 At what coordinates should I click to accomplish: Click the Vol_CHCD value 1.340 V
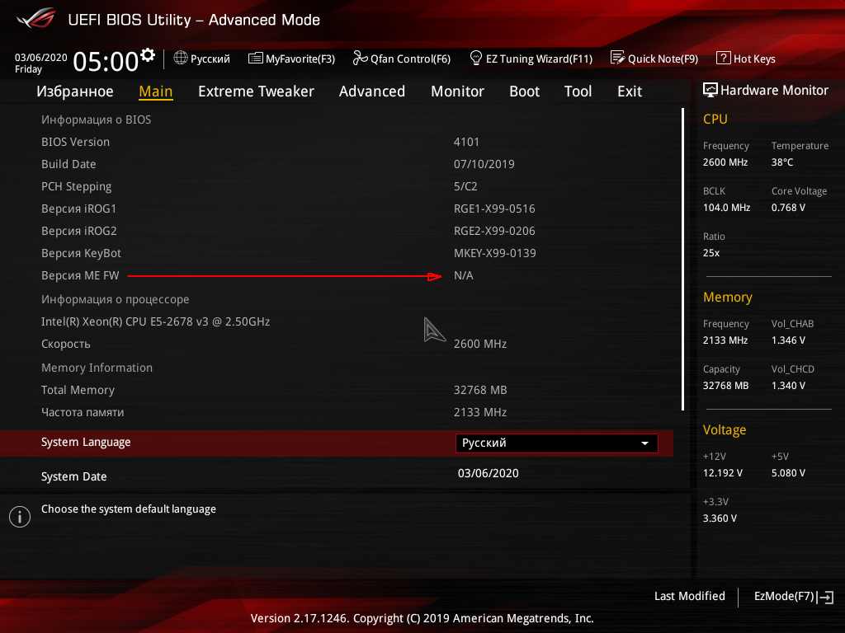788,386
